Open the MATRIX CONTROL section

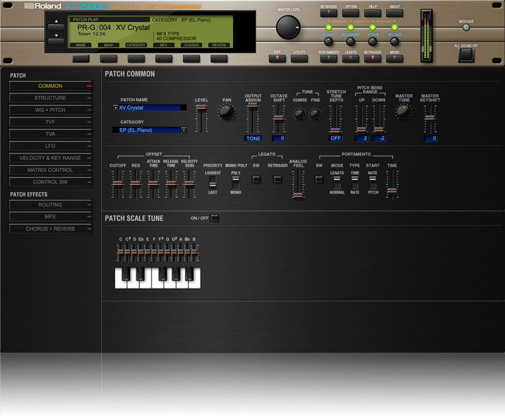click(50, 170)
